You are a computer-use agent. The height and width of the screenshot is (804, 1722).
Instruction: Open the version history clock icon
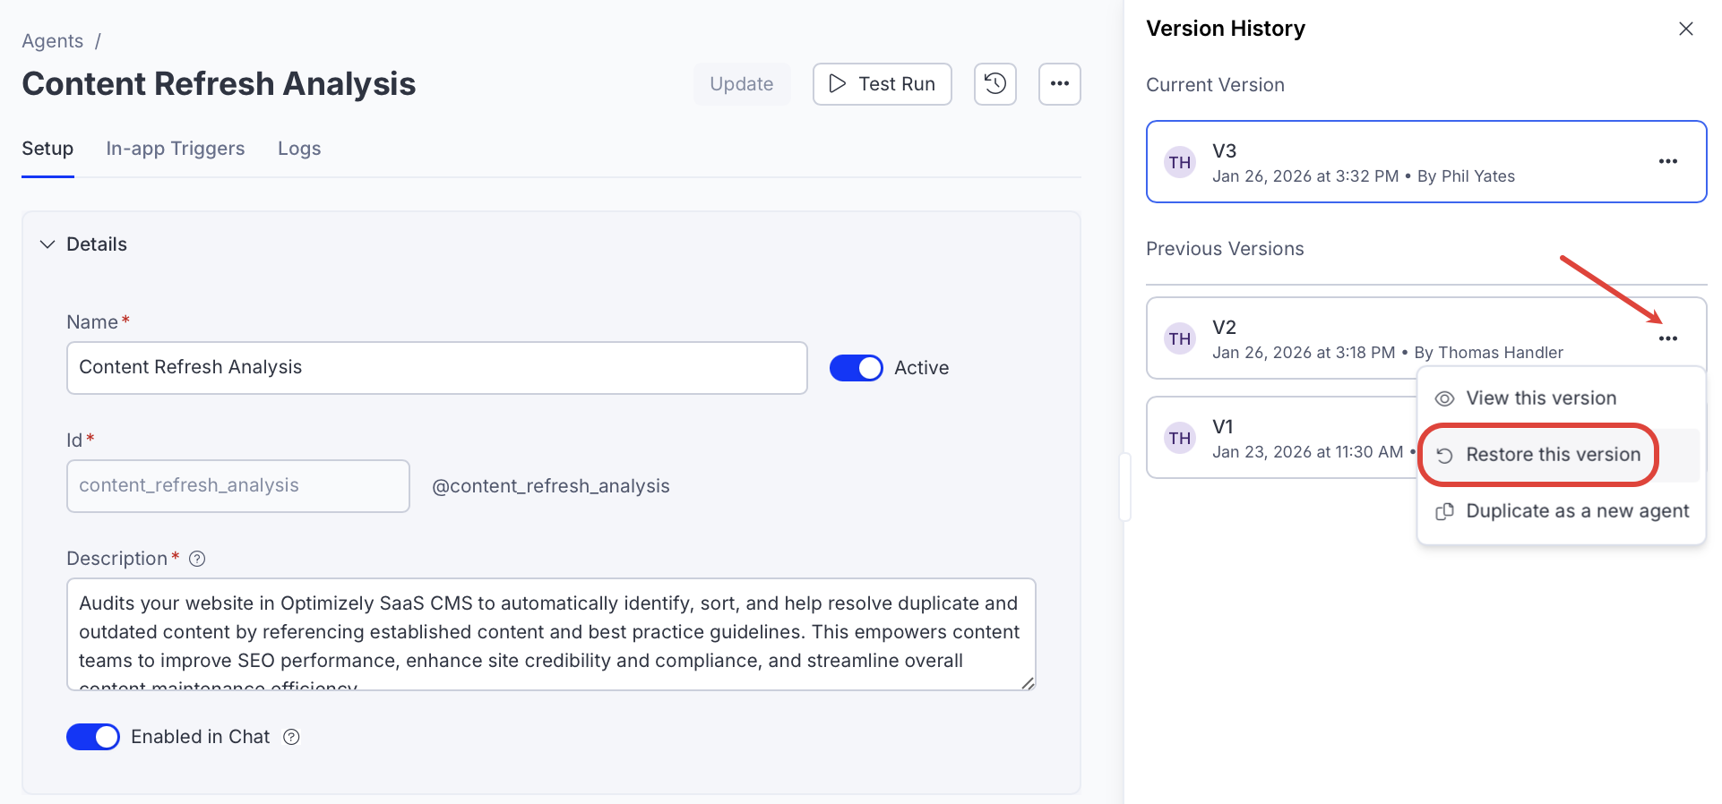994,84
